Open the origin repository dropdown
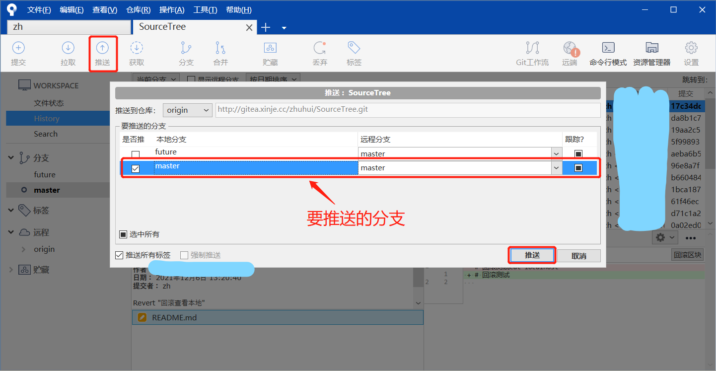The image size is (716, 371). click(188, 110)
